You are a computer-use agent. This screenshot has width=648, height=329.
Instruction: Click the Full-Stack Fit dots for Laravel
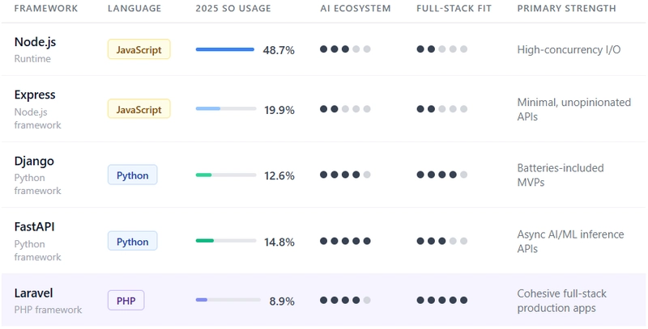coord(441,300)
